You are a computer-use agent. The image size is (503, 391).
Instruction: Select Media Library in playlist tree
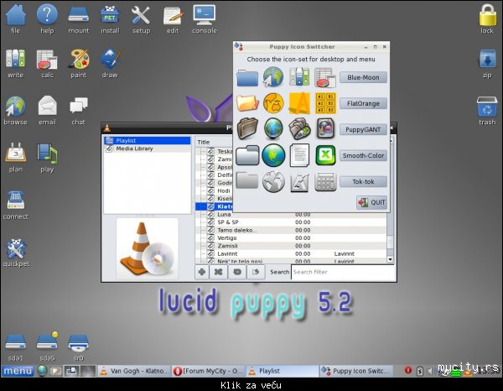(134, 149)
